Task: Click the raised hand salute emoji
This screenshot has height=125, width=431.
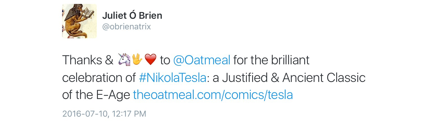Action: pyautogui.click(x=137, y=60)
